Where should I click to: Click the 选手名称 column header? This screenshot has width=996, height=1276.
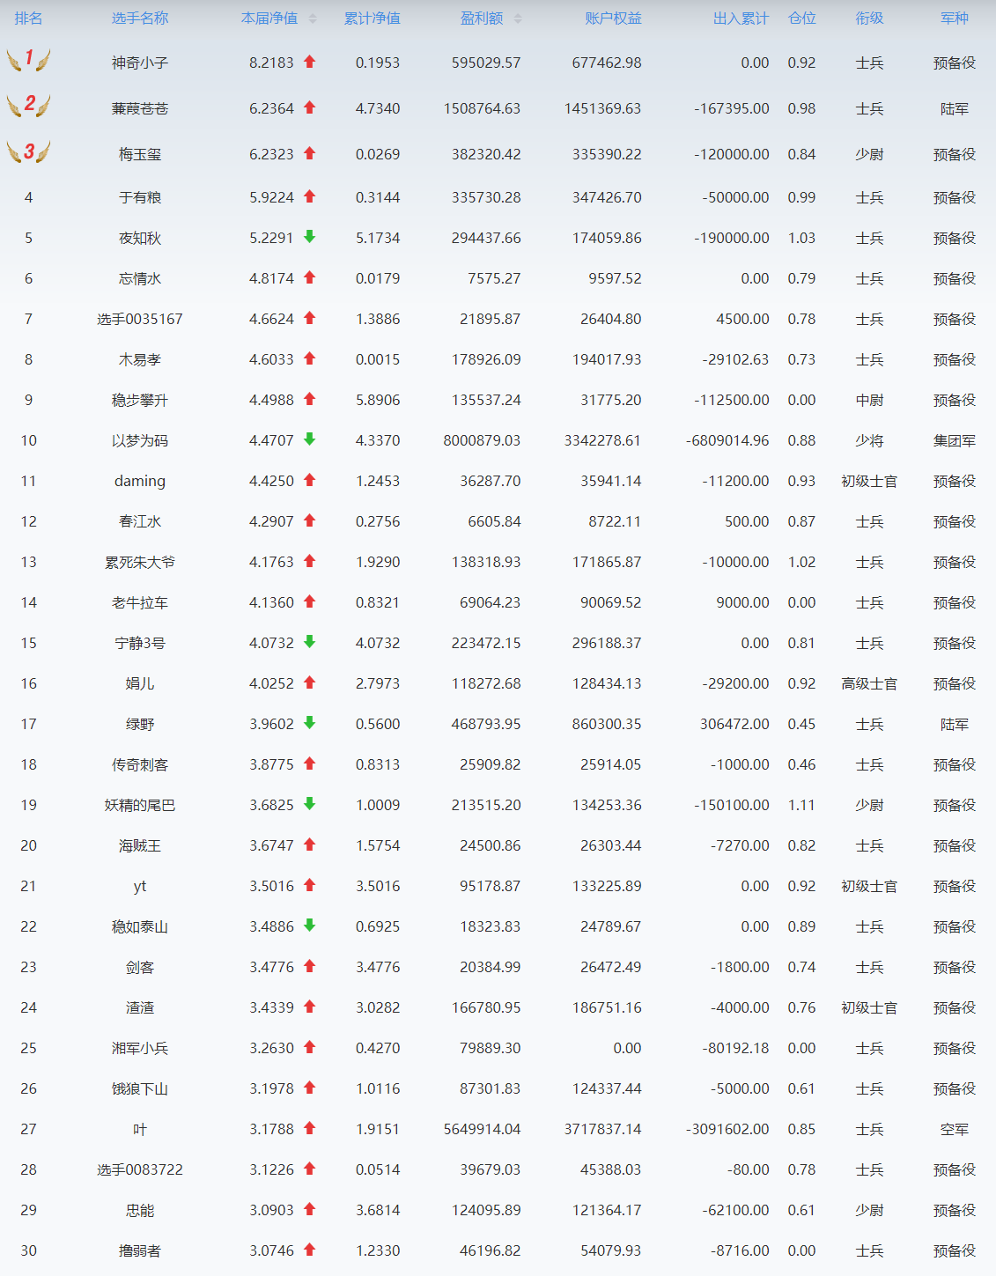point(140,18)
